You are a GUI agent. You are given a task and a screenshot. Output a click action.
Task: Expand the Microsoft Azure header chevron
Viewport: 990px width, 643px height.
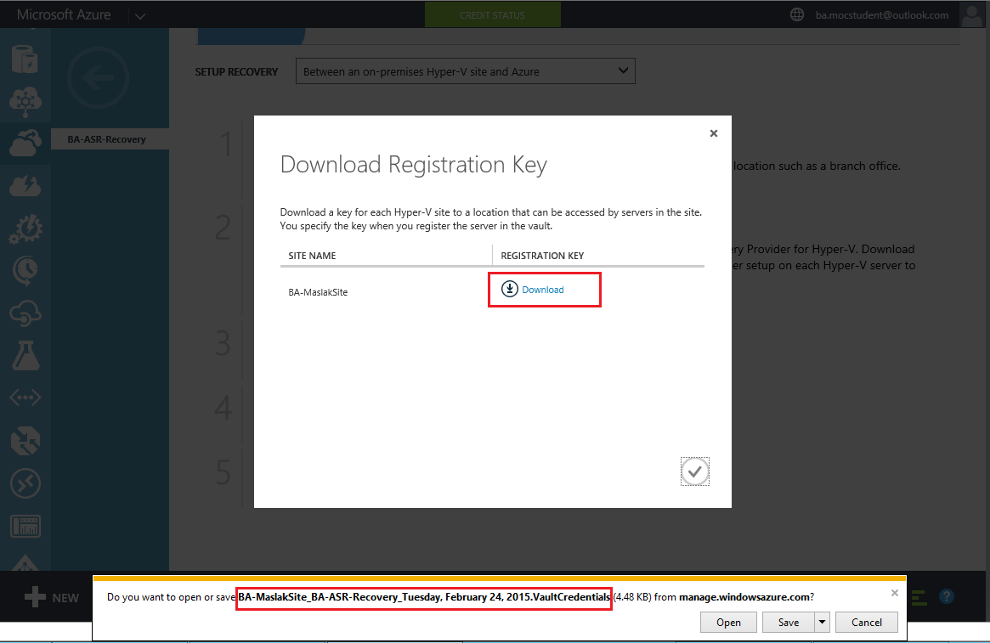coord(140,15)
